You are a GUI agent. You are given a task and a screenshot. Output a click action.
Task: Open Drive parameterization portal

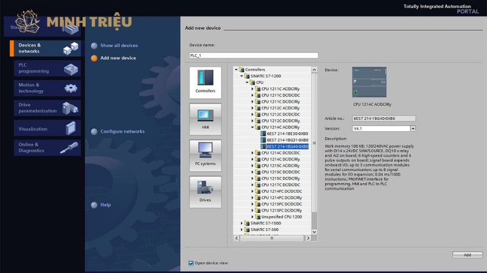[46, 107]
